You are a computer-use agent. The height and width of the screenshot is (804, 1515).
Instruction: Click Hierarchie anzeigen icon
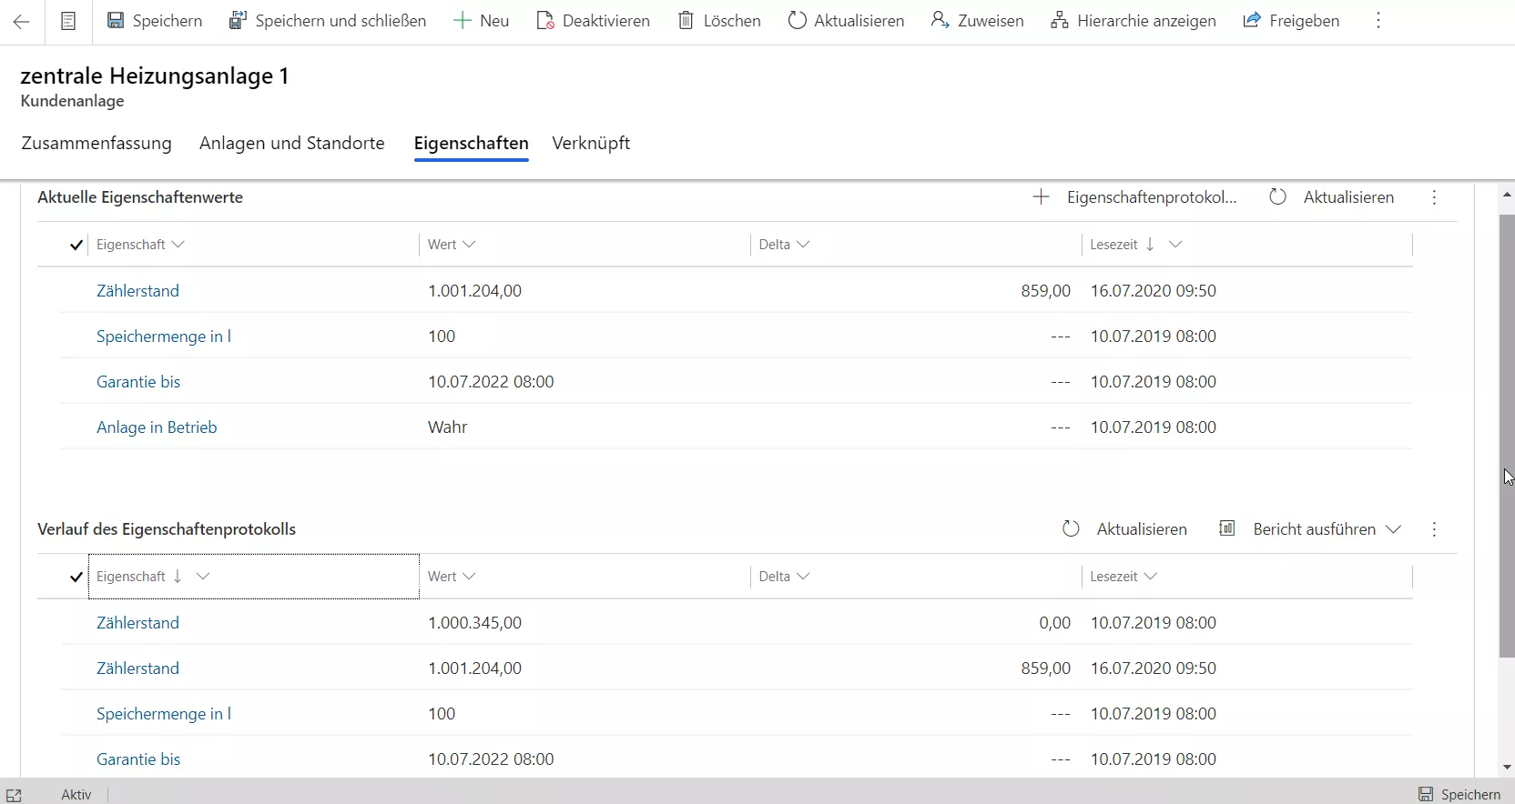tap(1059, 20)
